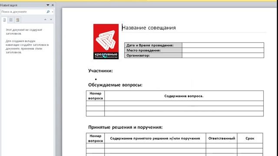Switch to search results browse tab
Image resolution: width=278 pixels, height=156 pixels.
click(17, 20)
